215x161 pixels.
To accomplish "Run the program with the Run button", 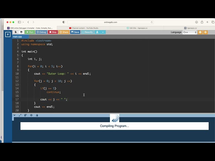I will [x=30, y=32].
